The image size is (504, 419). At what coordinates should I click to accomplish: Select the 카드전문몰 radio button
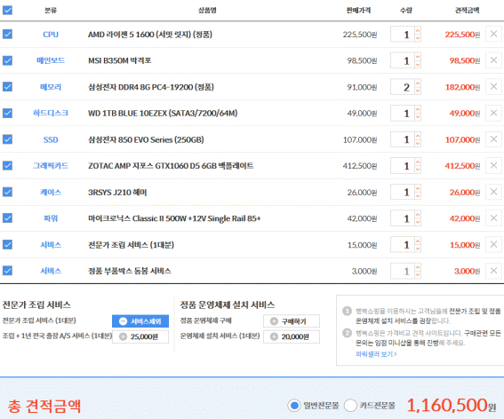[350, 406]
